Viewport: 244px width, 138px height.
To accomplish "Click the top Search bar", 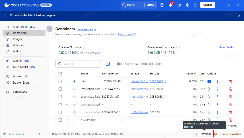I will tap(139, 5).
